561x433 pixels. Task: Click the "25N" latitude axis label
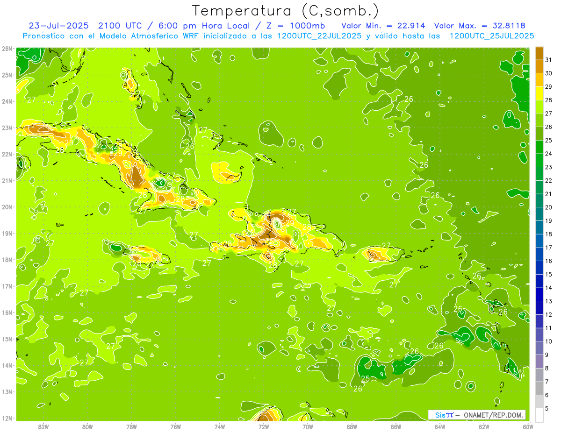click(x=7, y=75)
